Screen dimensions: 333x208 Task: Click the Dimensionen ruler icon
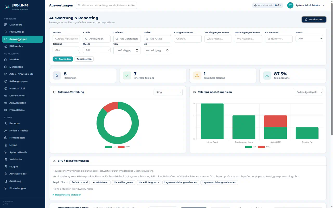click(6, 96)
